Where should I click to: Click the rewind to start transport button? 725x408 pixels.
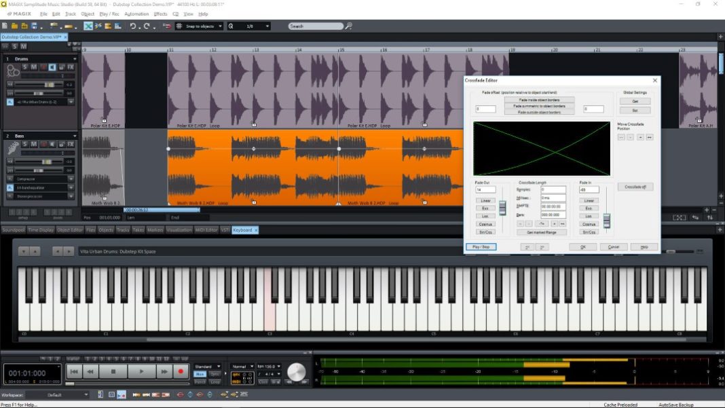pos(75,371)
